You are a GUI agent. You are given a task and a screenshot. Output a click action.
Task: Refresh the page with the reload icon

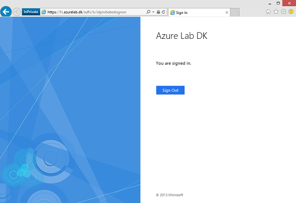coord(163,12)
